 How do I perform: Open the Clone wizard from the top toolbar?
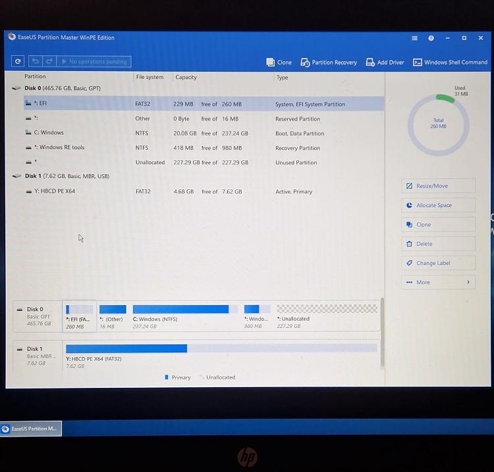click(279, 62)
